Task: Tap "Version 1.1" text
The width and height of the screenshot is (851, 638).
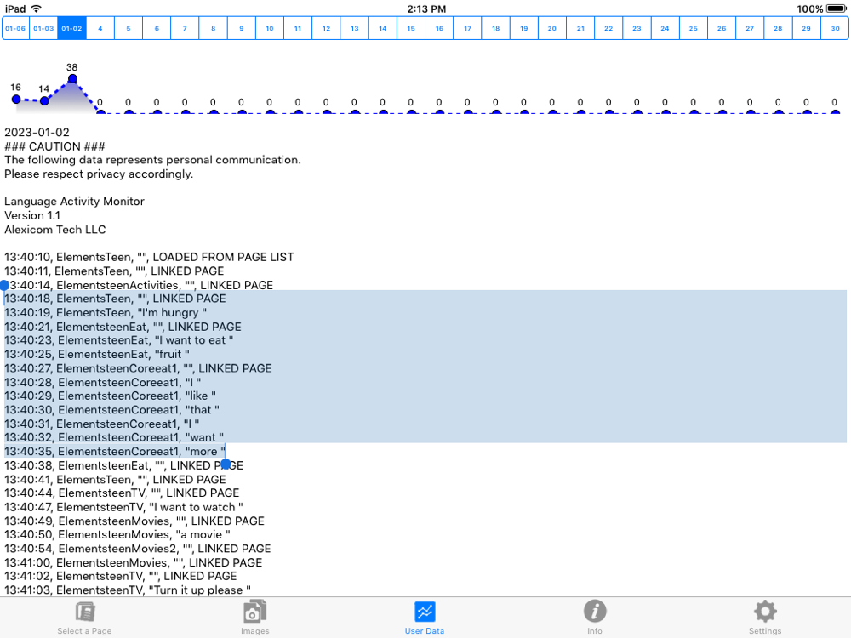Action: (x=32, y=215)
